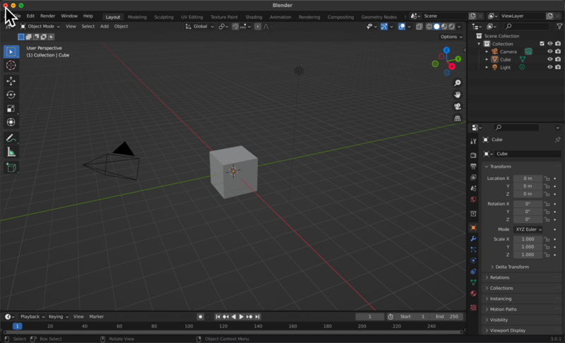Disable Cube in renders
565x343 pixels.
tap(558, 59)
